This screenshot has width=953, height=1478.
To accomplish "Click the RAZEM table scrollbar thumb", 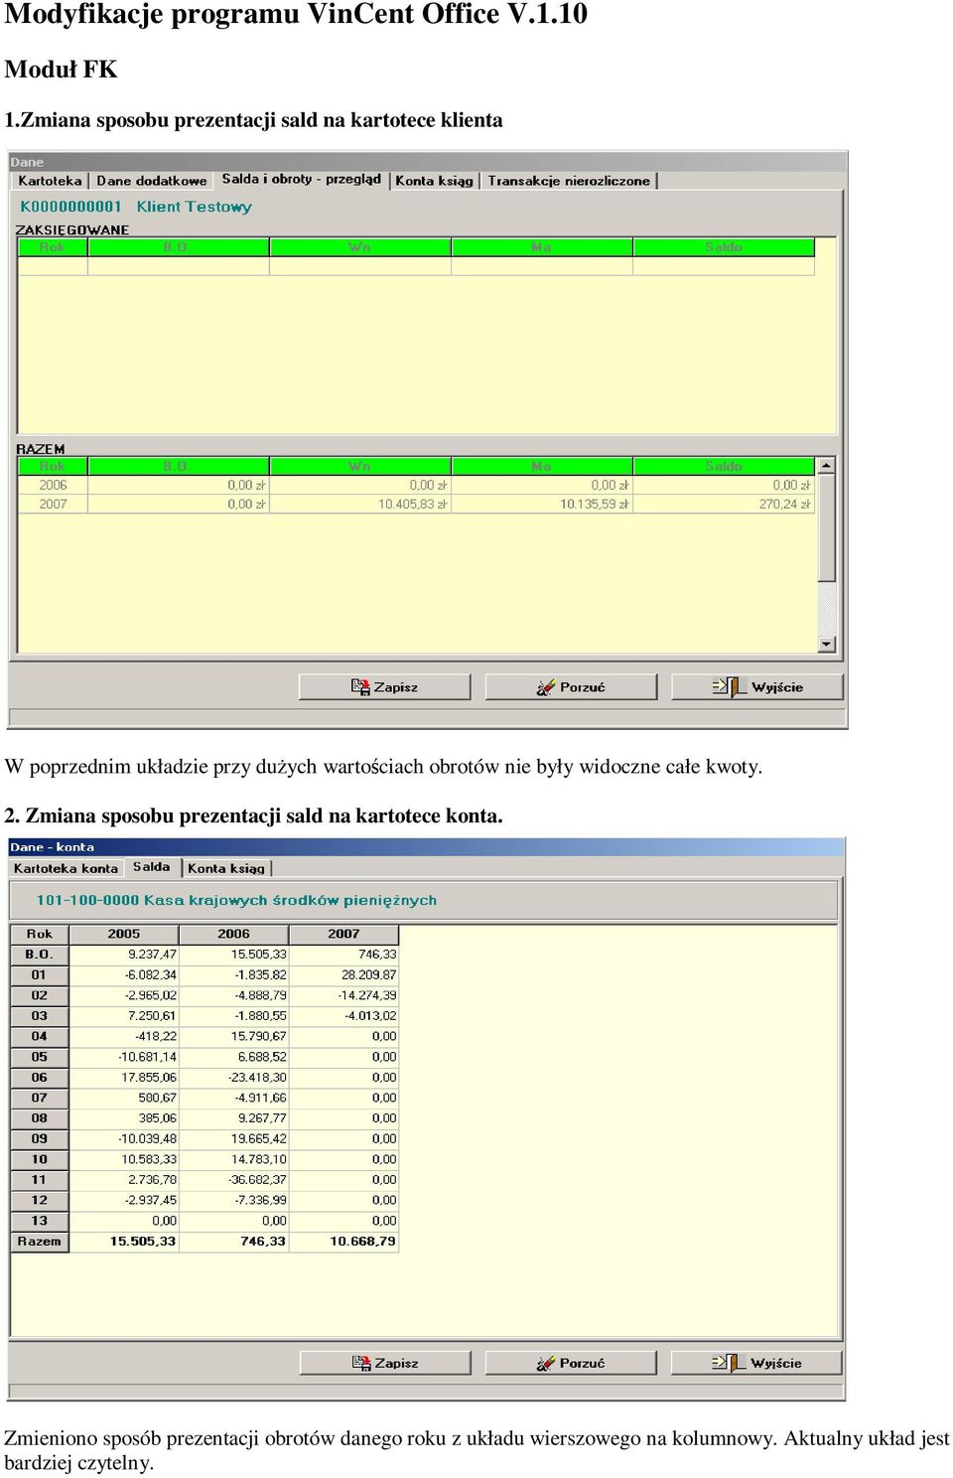I will pyautogui.click(x=826, y=527).
